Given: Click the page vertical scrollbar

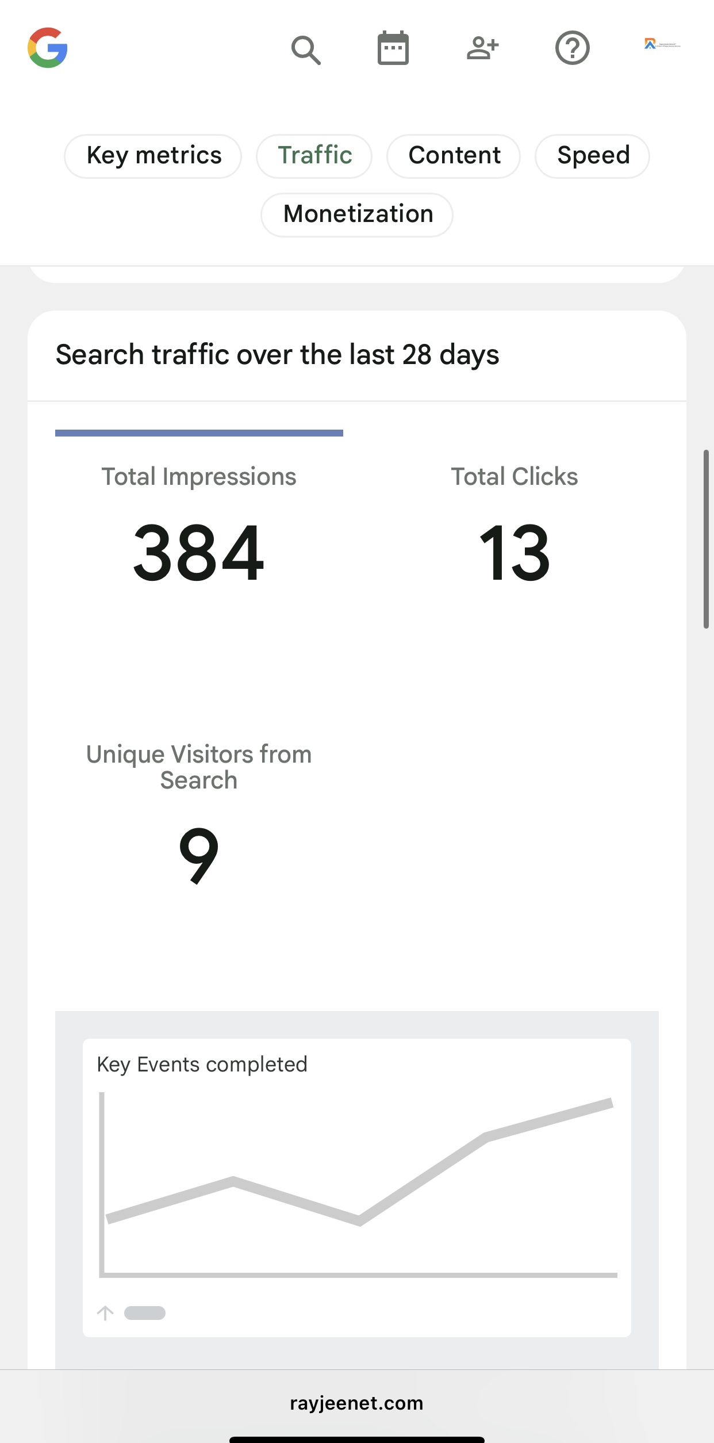Looking at the screenshot, I should pyautogui.click(x=707, y=539).
